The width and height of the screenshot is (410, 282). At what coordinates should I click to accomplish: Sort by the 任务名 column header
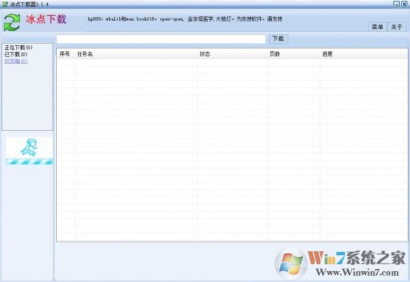(x=136, y=54)
